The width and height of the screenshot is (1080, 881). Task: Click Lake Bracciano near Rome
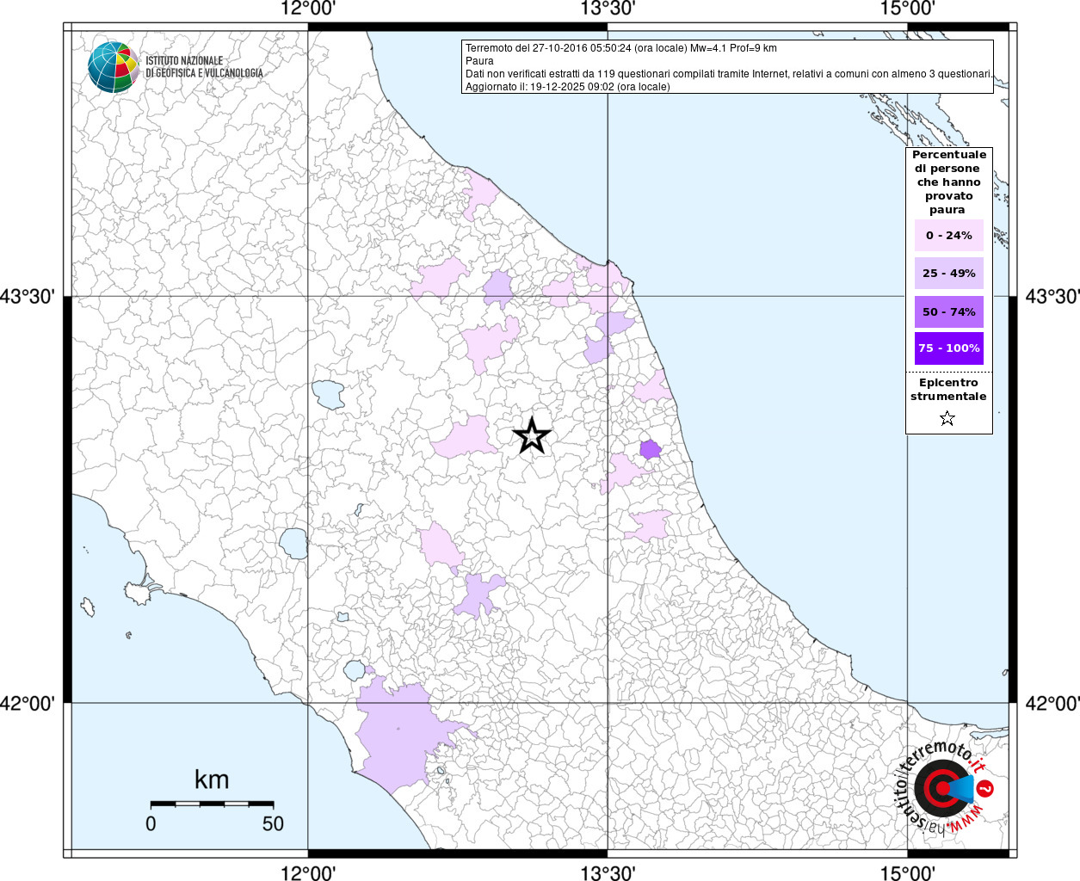click(355, 669)
